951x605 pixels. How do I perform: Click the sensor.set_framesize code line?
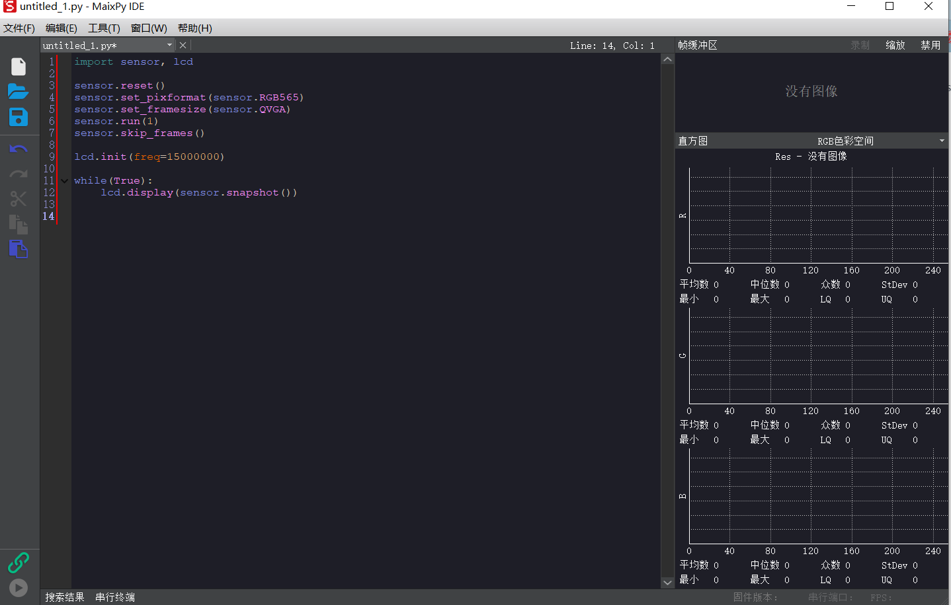click(183, 110)
